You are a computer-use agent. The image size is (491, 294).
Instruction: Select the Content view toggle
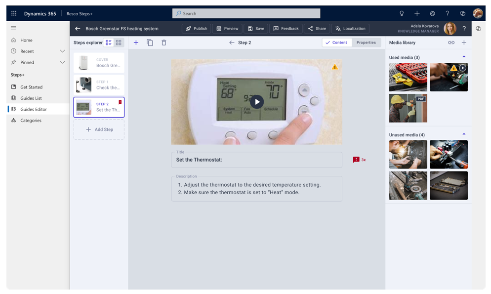click(336, 42)
